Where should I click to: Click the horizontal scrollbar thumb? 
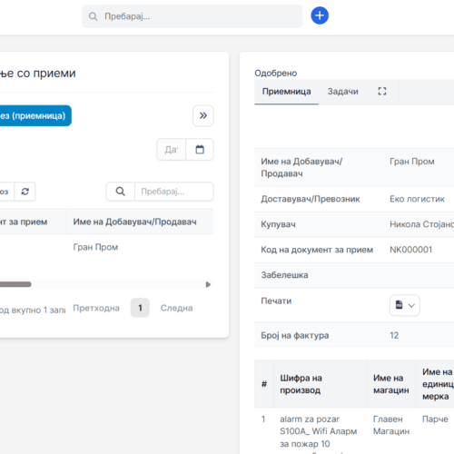(x=15, y=284)
